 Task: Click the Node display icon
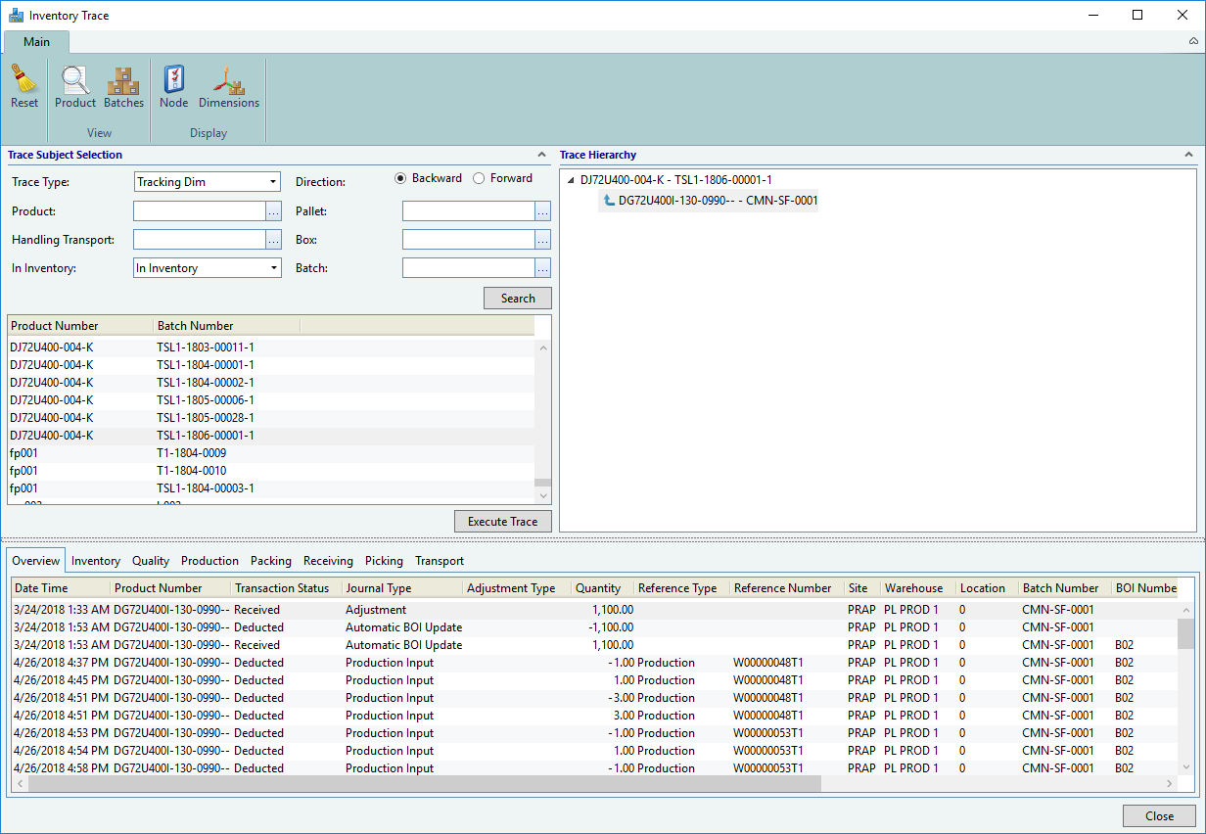coord(173,79)
